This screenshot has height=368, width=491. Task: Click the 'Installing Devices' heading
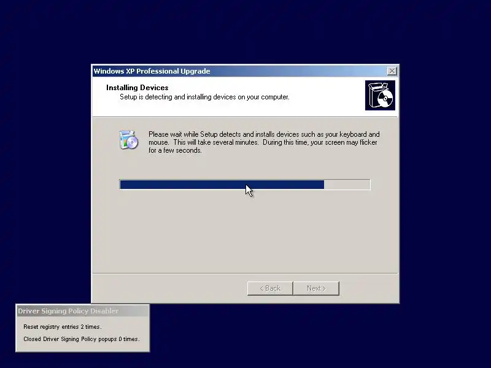click(137, 88)
